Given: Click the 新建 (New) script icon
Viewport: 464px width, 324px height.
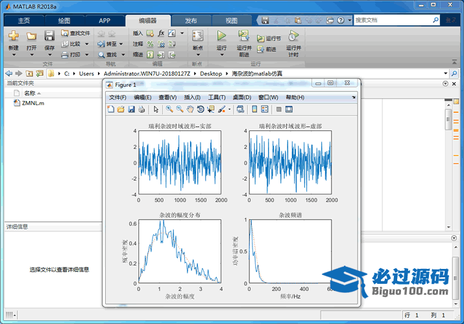Looking at the screenshot, I should click(x=14, y=36).
